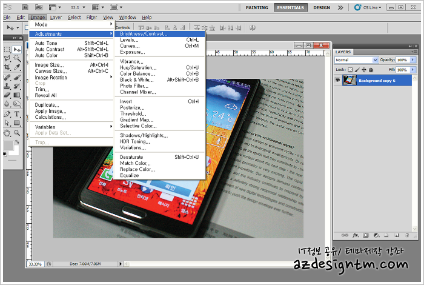The width and height of the screenshot is (424, 285).
Task: Open the Layer menu
Action: click(x=56, y=18)
